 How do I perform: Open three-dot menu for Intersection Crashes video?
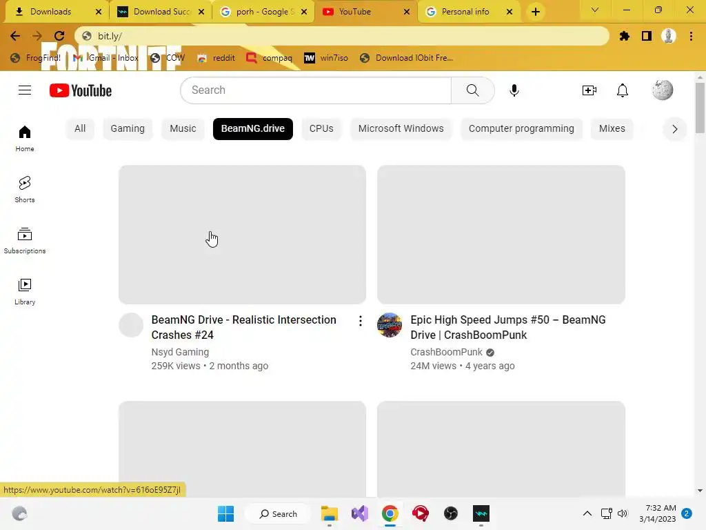pyautogui.click(x=360, y=321)
